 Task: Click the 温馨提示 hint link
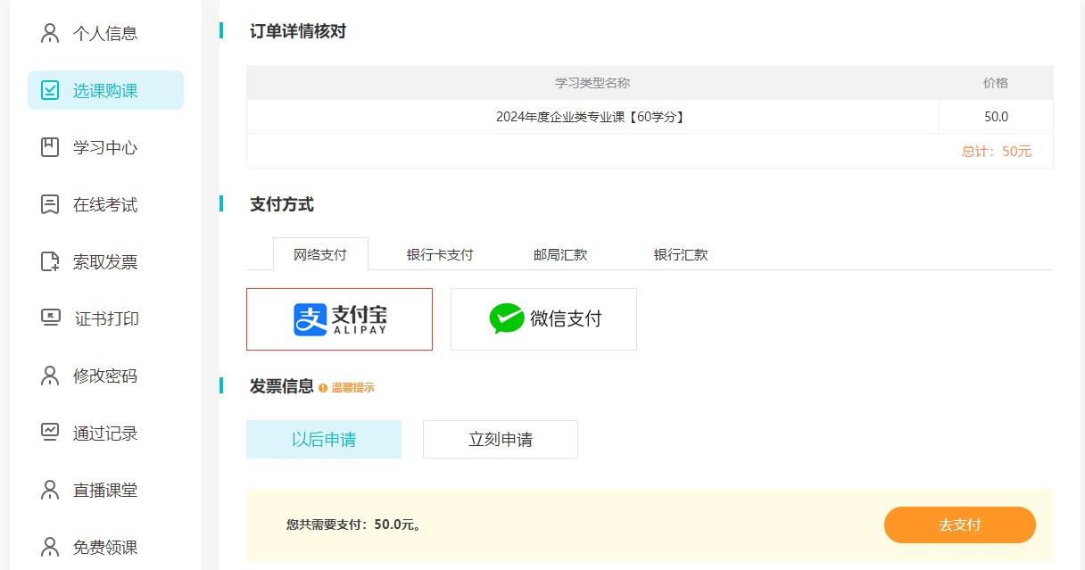tap(352, 388)
